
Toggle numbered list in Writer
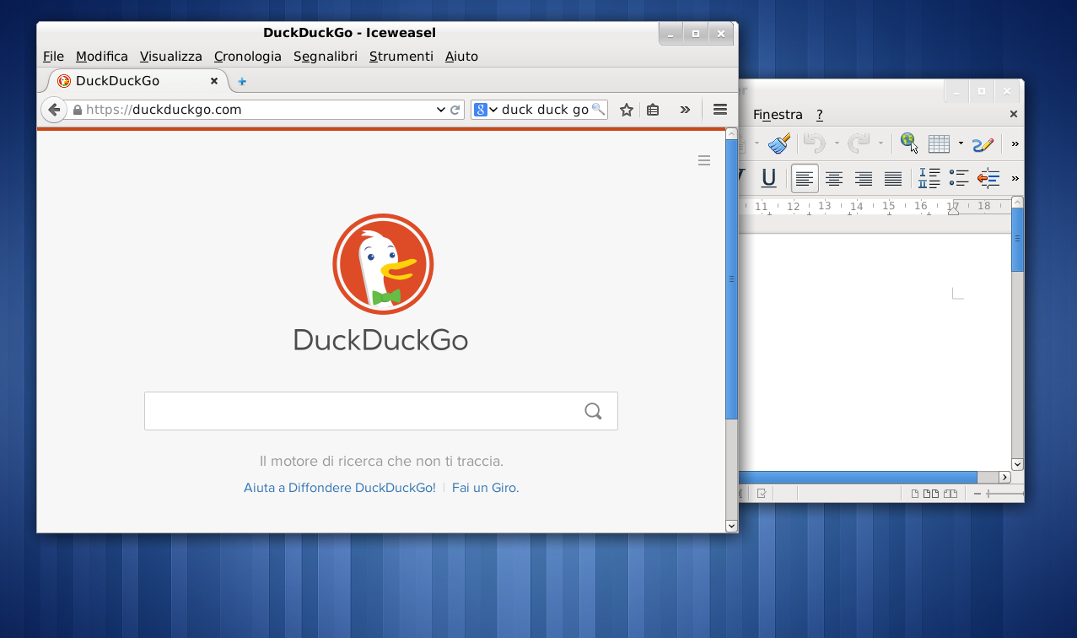pos(929,178)
